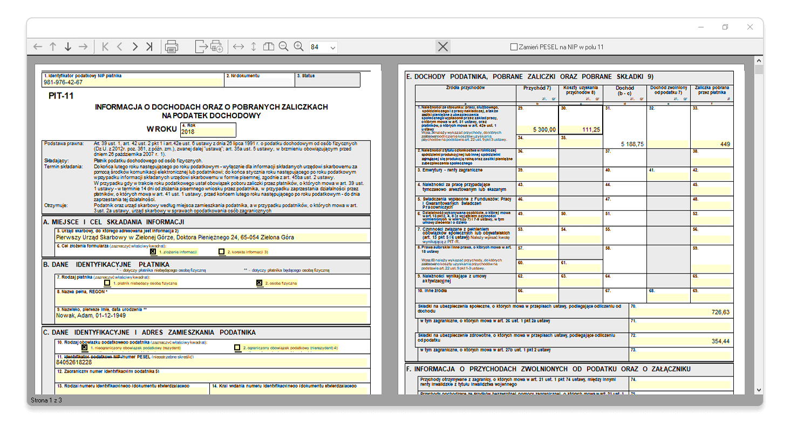This screenshot has width=790, height=425.
Task: Check 'nieograniczony obowiązek podatkowy (rezydent)' box
Action: coord(84,348)
